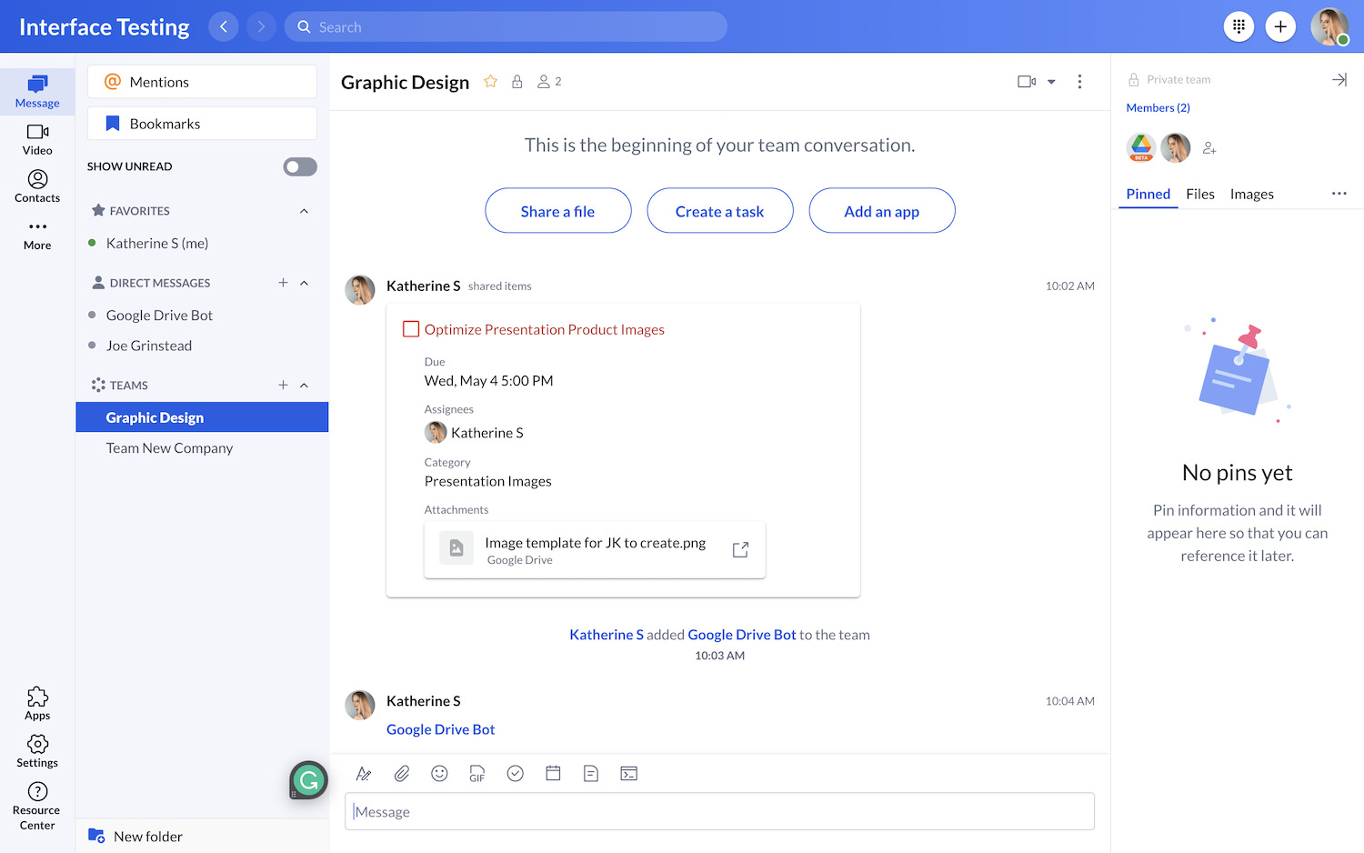The width and height of the screenshot is (1364, 853).
Task: Go back with the left arrow button
Action: tap(224, 26)
